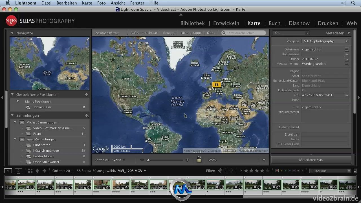Click the Pferd collection icon
This screenshot has height=203, width=361.
pyautogui.click(x=28, y=134)
